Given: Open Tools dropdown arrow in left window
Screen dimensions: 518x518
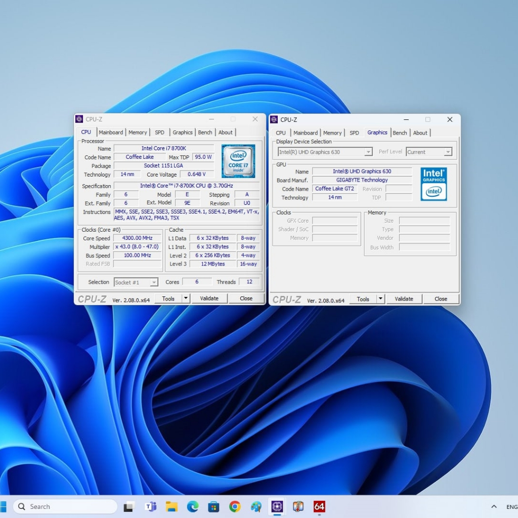Looking at the screenshot, I should click(186, 298).
